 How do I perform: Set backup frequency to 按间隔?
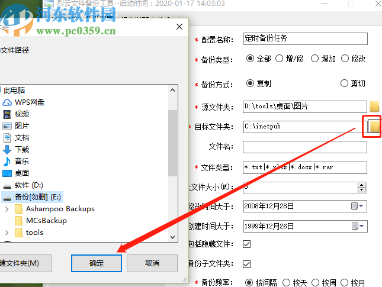click(261, 283)
